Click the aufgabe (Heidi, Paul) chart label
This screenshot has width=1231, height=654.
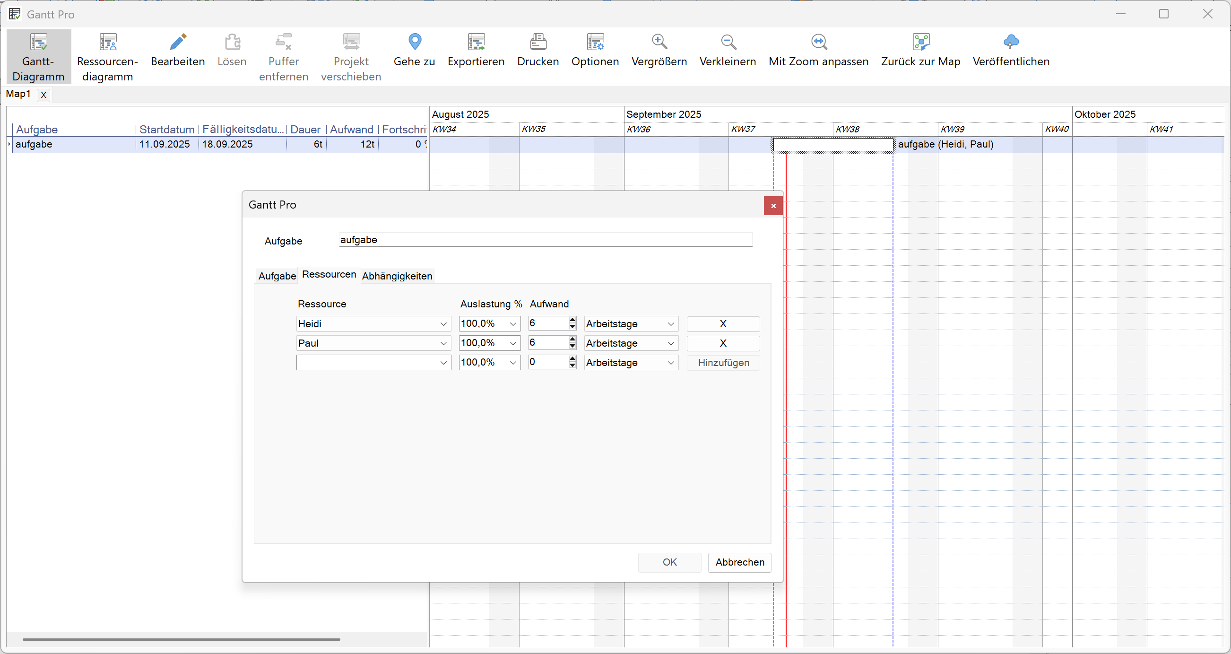click(946, 144)
